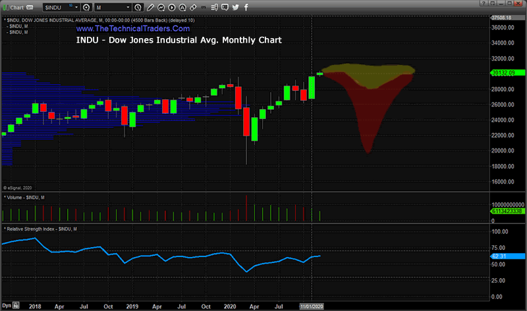Click the eSignal 2020 copyright text
Image resolution: width=527 pixels, height=311 pixels.
[x=18, y=188]
